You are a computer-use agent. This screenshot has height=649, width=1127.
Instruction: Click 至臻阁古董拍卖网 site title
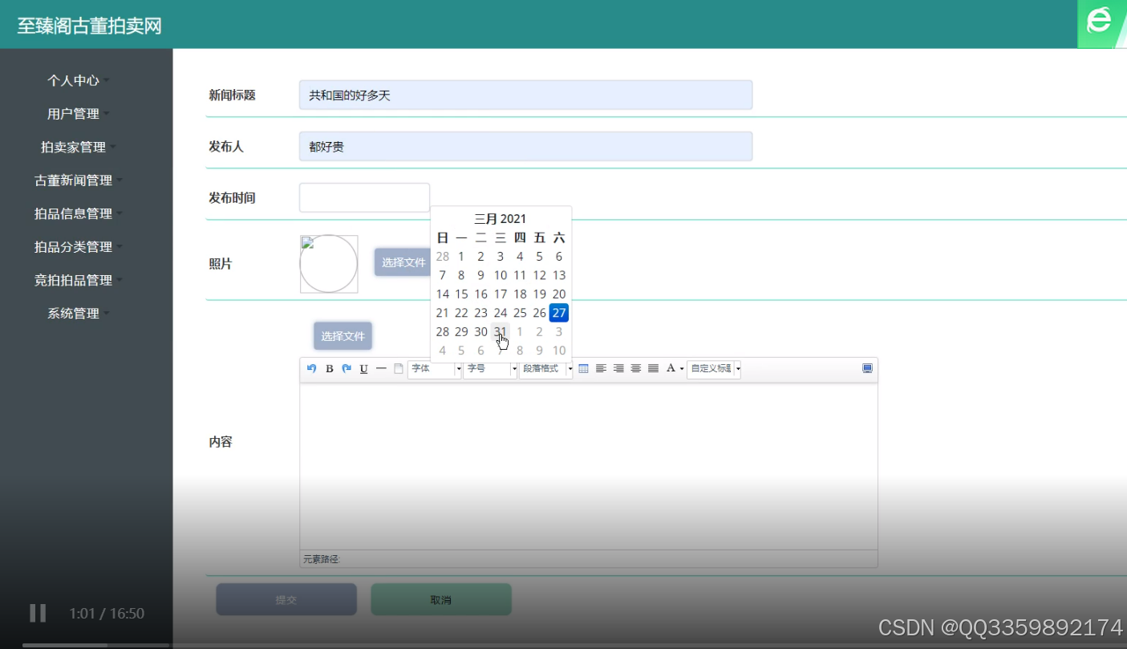pyautogui.click(x=90, y=26)
